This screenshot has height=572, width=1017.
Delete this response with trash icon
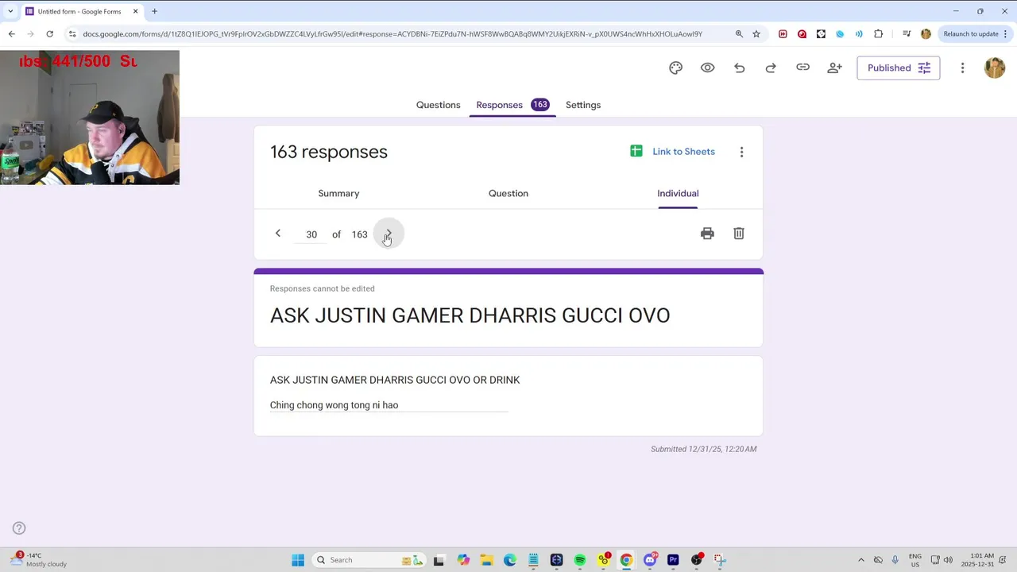tap(739, 234)
